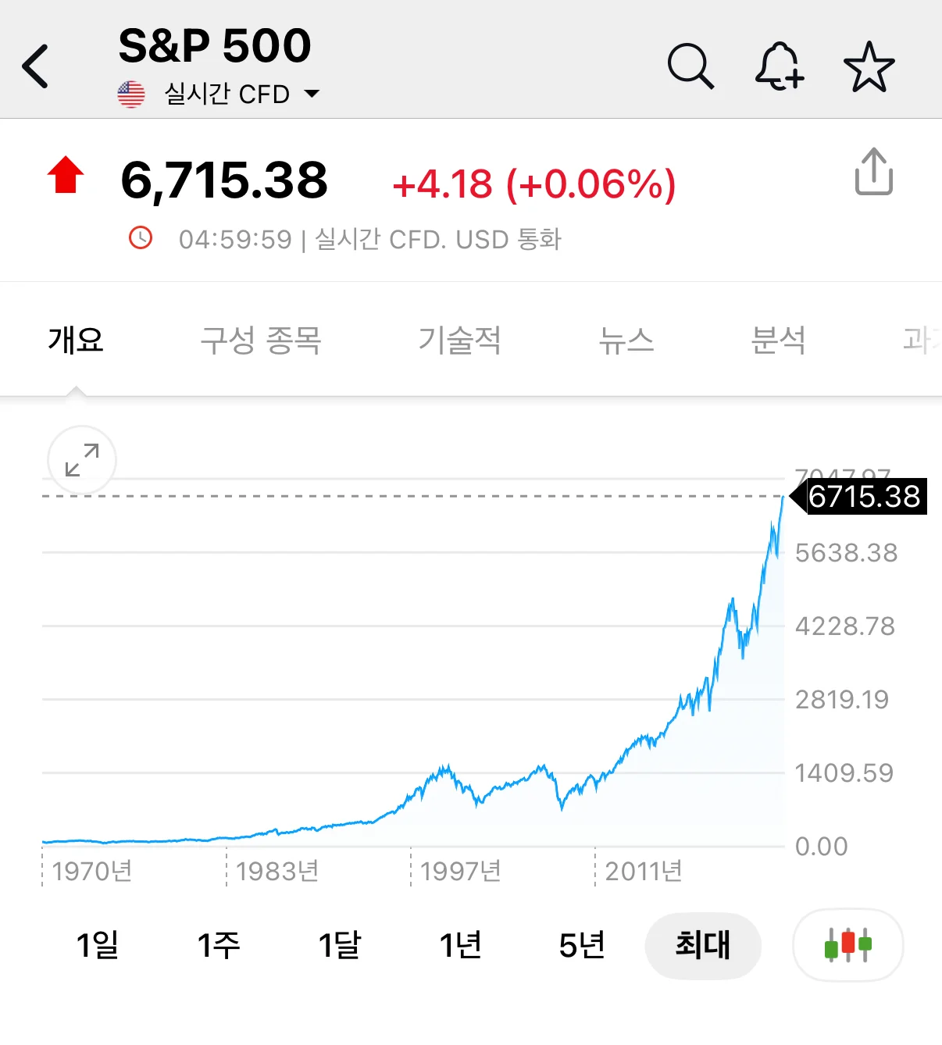942x1045 pixels.
Task: Select the 최대 time range
Action: [702, 945]
